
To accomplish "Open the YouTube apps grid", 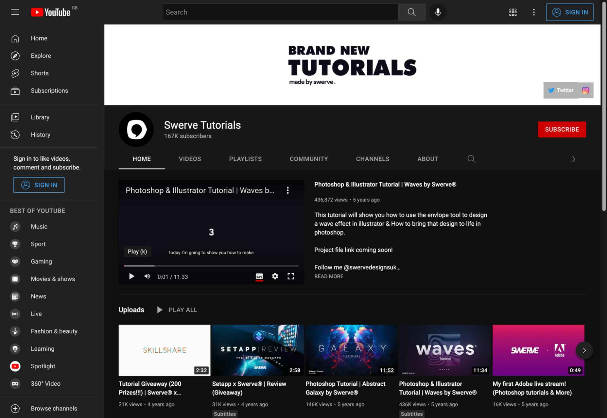I will pyautogui.click(x=513, y=12).
